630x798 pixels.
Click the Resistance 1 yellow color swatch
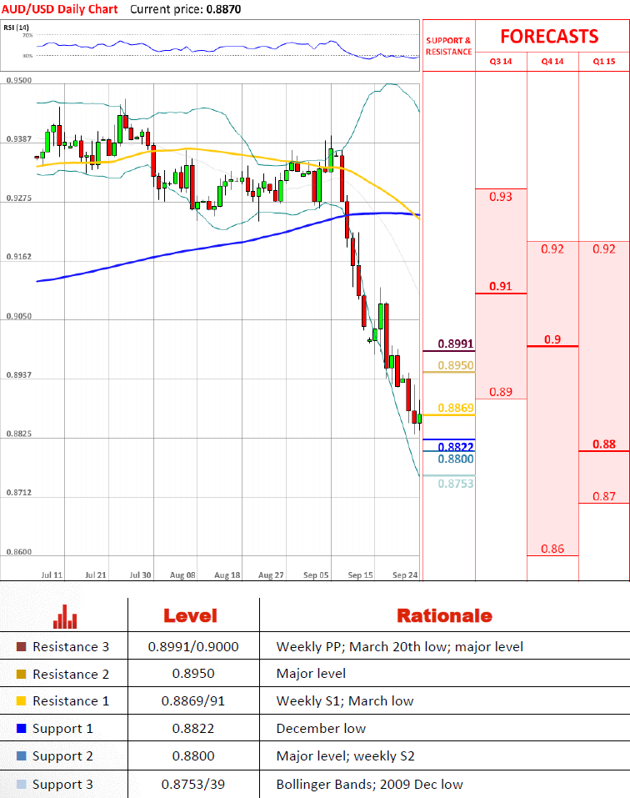point(22,701)
